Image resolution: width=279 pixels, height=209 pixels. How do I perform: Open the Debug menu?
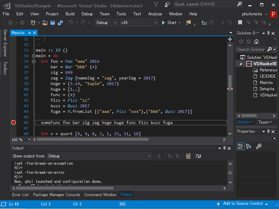tap(87, 14)
